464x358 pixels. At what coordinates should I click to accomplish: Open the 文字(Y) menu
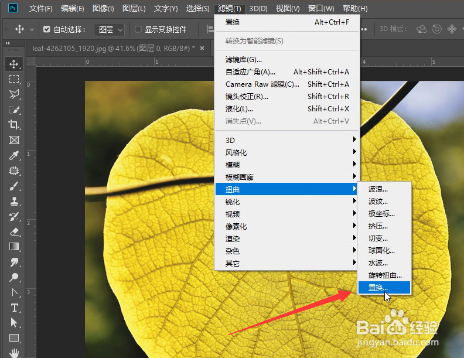(x=166, y=9)
